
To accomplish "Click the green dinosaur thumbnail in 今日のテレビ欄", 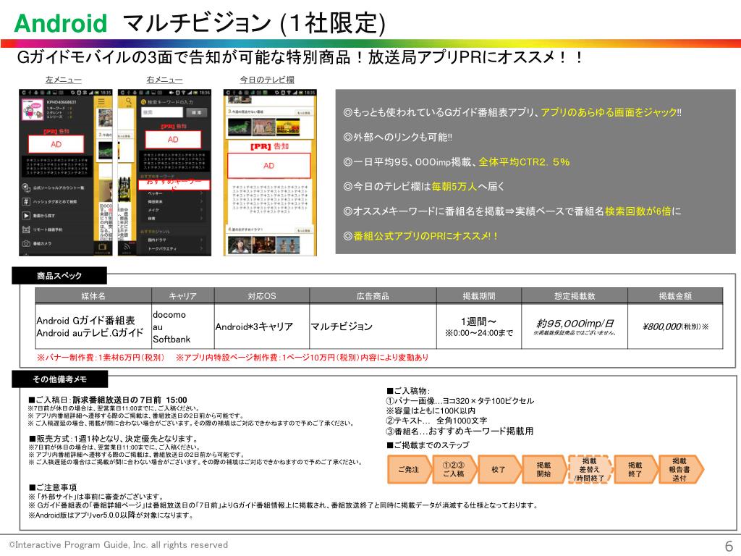I will [239, 127].
